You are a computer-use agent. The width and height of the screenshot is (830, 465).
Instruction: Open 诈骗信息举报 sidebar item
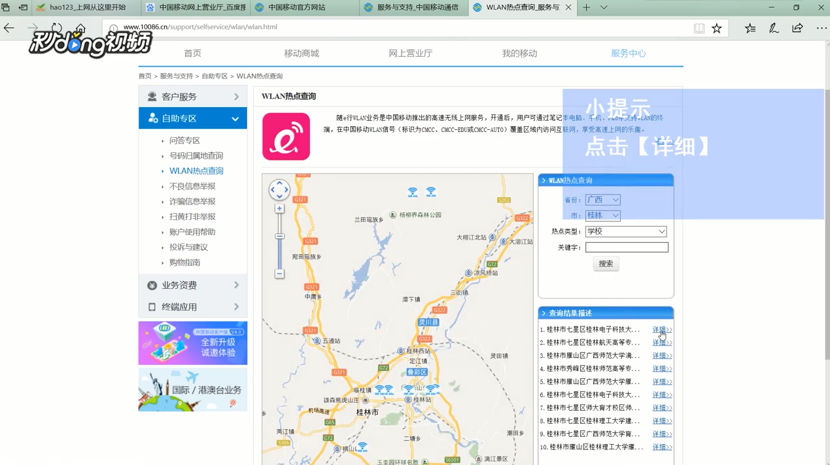point(192,201)
